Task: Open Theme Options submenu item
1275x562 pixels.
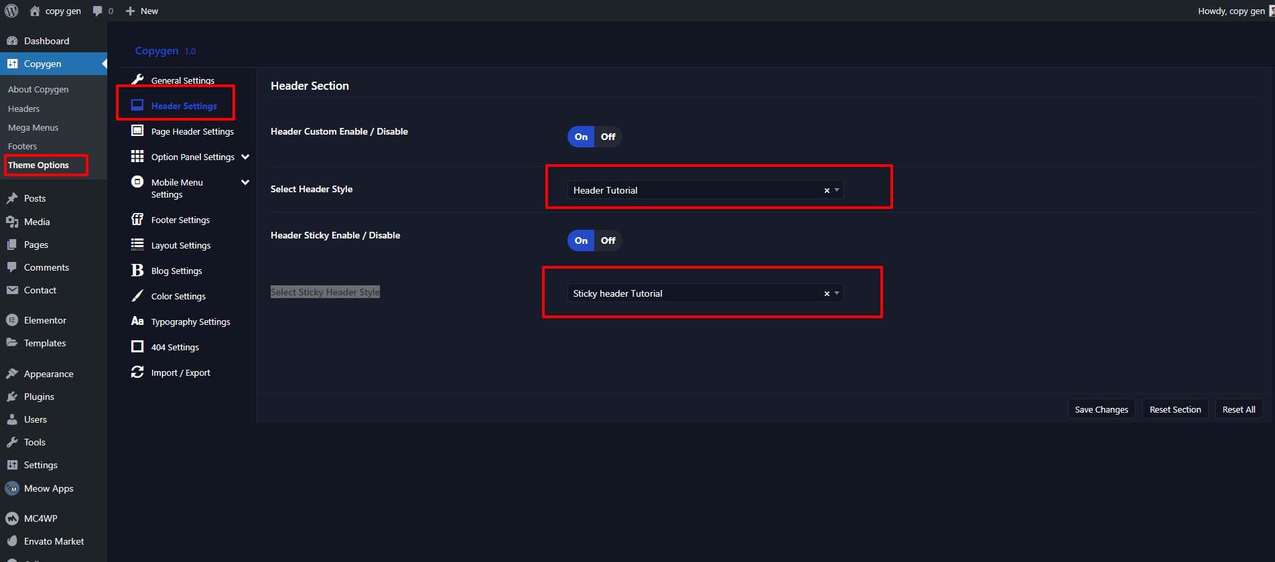Action: tap(38, 165)
